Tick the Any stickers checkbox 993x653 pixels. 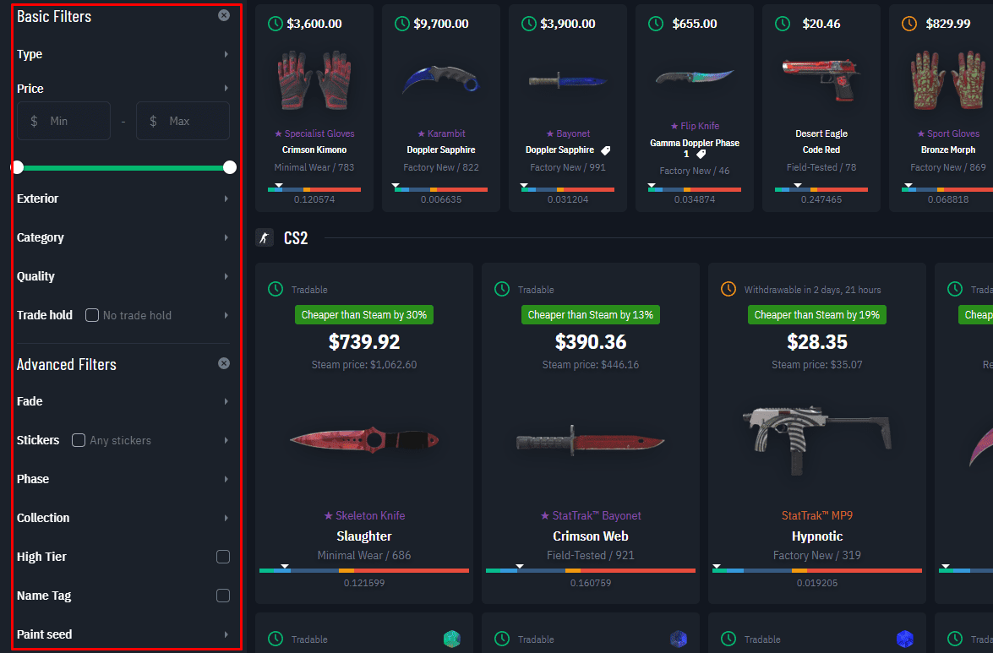(x=79, y=440)
